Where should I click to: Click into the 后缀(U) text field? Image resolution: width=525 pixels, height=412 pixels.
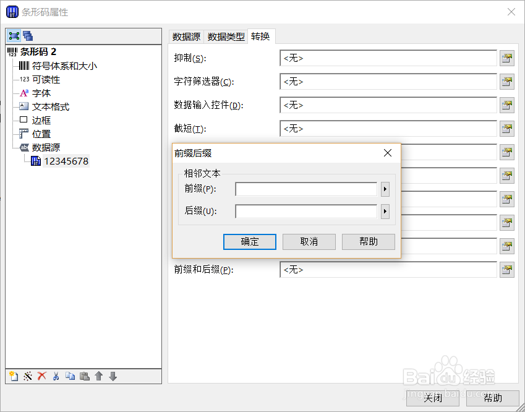click(306, 212)
